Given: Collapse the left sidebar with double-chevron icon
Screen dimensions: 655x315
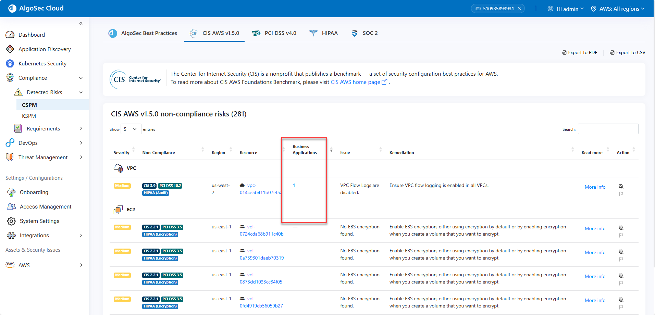Looking at the screenshot, I should 81,23.
